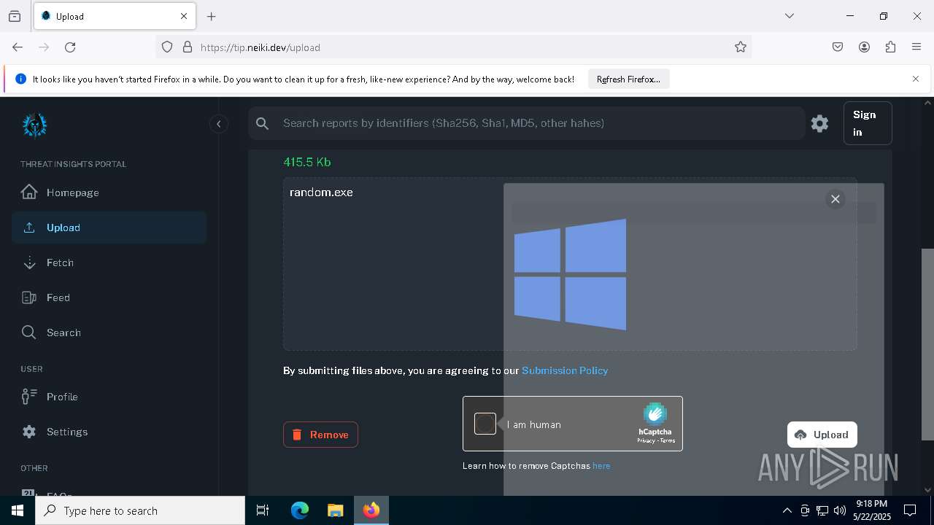Click the 415.5 Kb file size text

point(307,162)
